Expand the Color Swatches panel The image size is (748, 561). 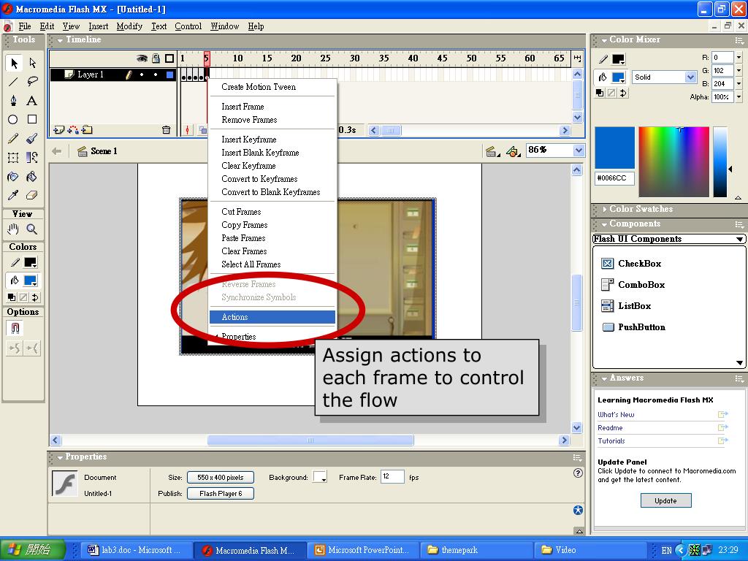[x=604, y=209]
